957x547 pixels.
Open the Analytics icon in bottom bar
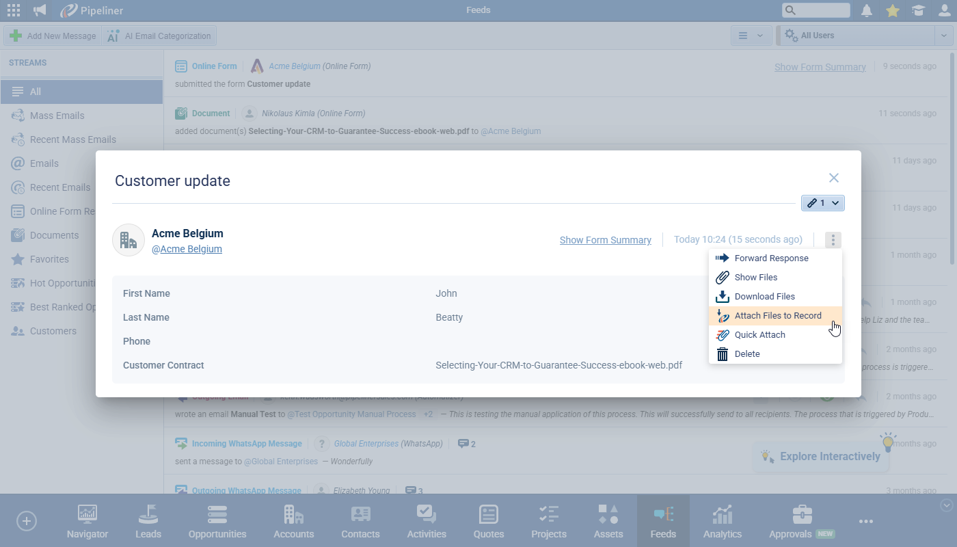click(x=722, y=521)
